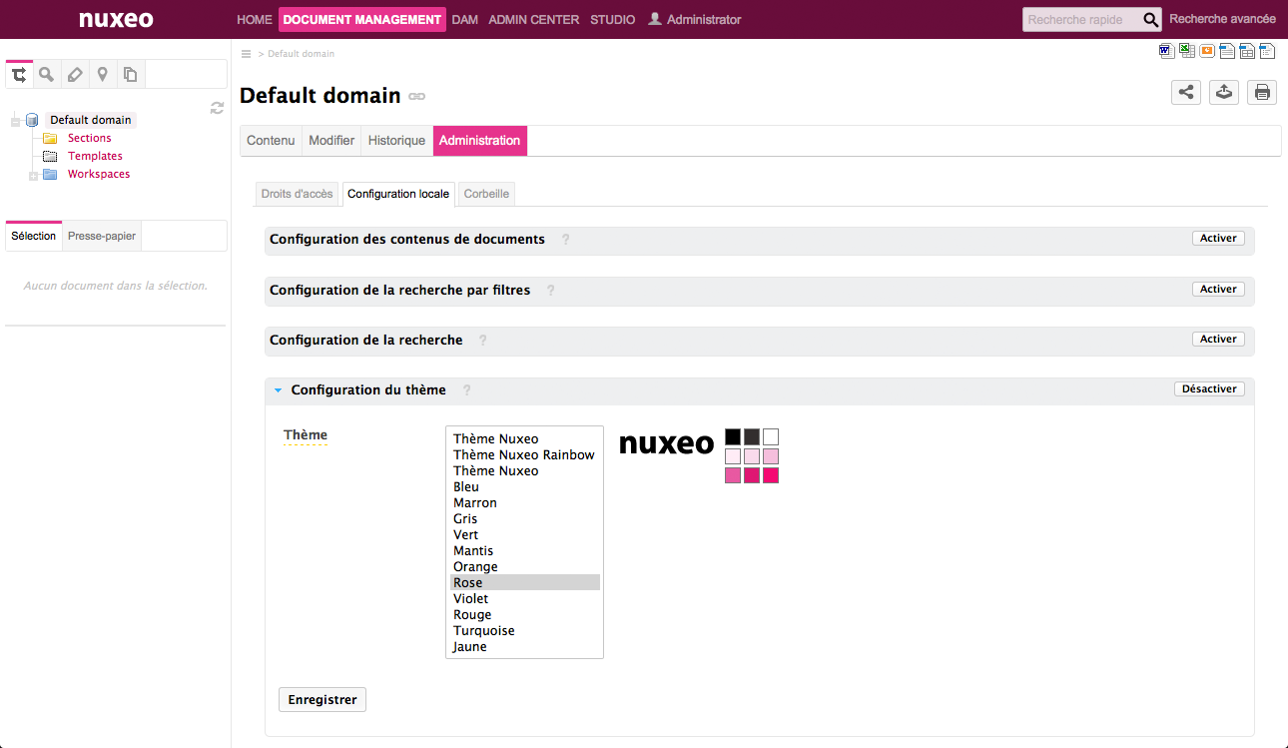Expand the Workspaces tree node

point(33,176)
